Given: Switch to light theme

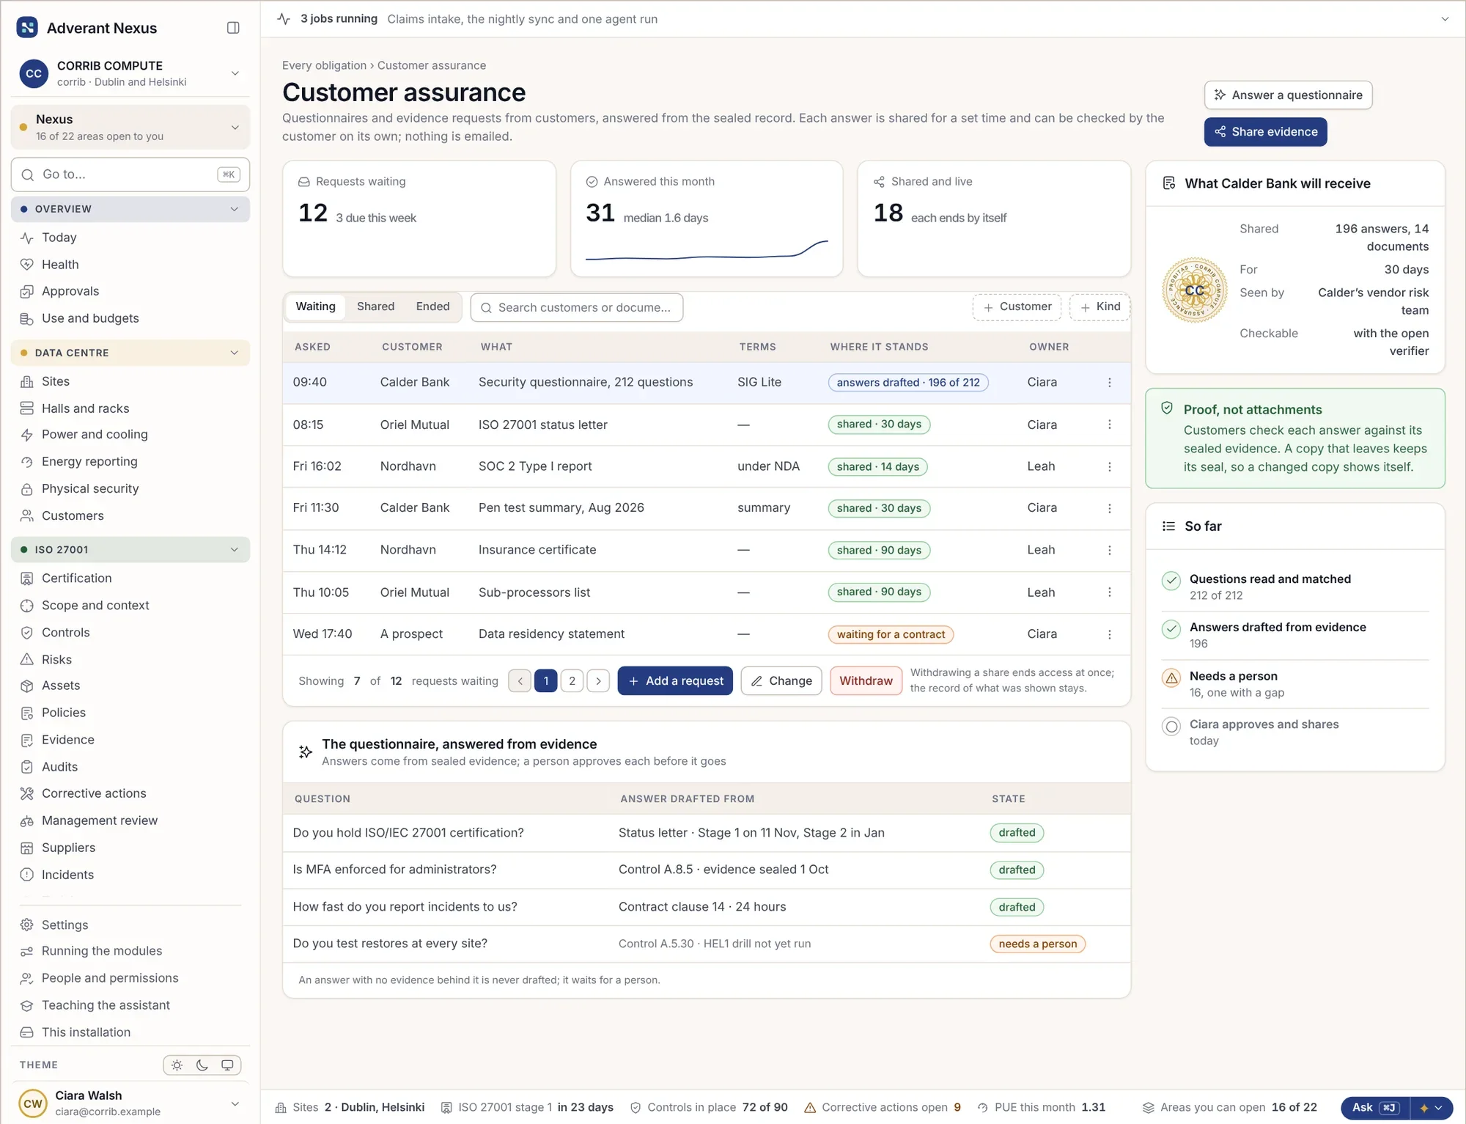Looking at the screenshot, I should click(177, 1065).
